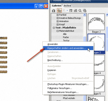The width and height of the screenshot is (108, 101).
Task: Switch to the Archive tab
Action: pos(67,6)
